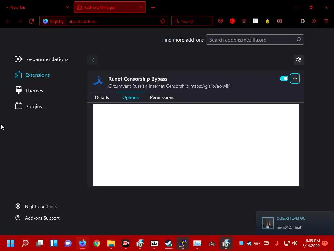Disable Runet Censorship Bypass with the toggle

pyautogui.click(x=284, y=78)
